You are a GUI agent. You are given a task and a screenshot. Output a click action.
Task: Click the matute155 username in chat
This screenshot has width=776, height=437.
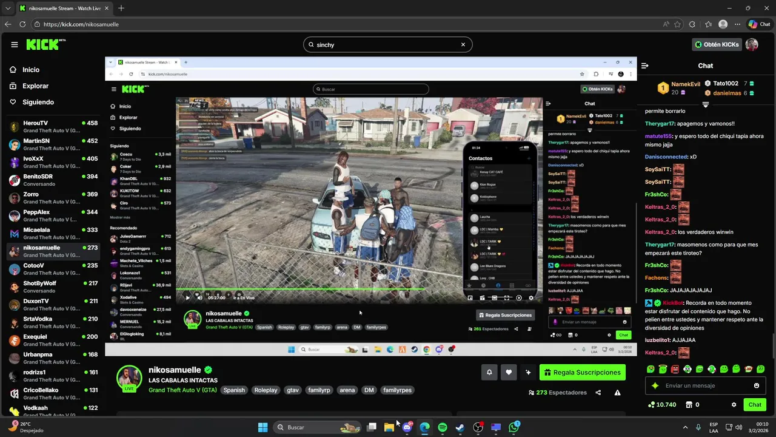(x=660, y=137)
